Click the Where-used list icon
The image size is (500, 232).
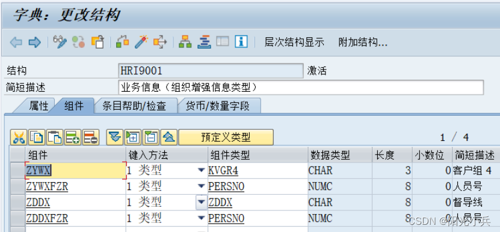pos(161,41)
